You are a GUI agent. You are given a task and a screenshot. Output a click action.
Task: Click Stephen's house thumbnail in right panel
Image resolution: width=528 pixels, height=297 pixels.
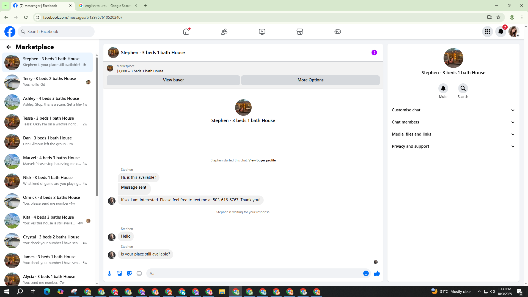453,58
